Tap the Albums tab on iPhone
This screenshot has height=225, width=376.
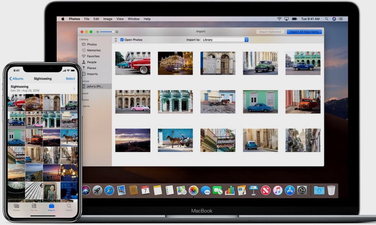[52, 207]
